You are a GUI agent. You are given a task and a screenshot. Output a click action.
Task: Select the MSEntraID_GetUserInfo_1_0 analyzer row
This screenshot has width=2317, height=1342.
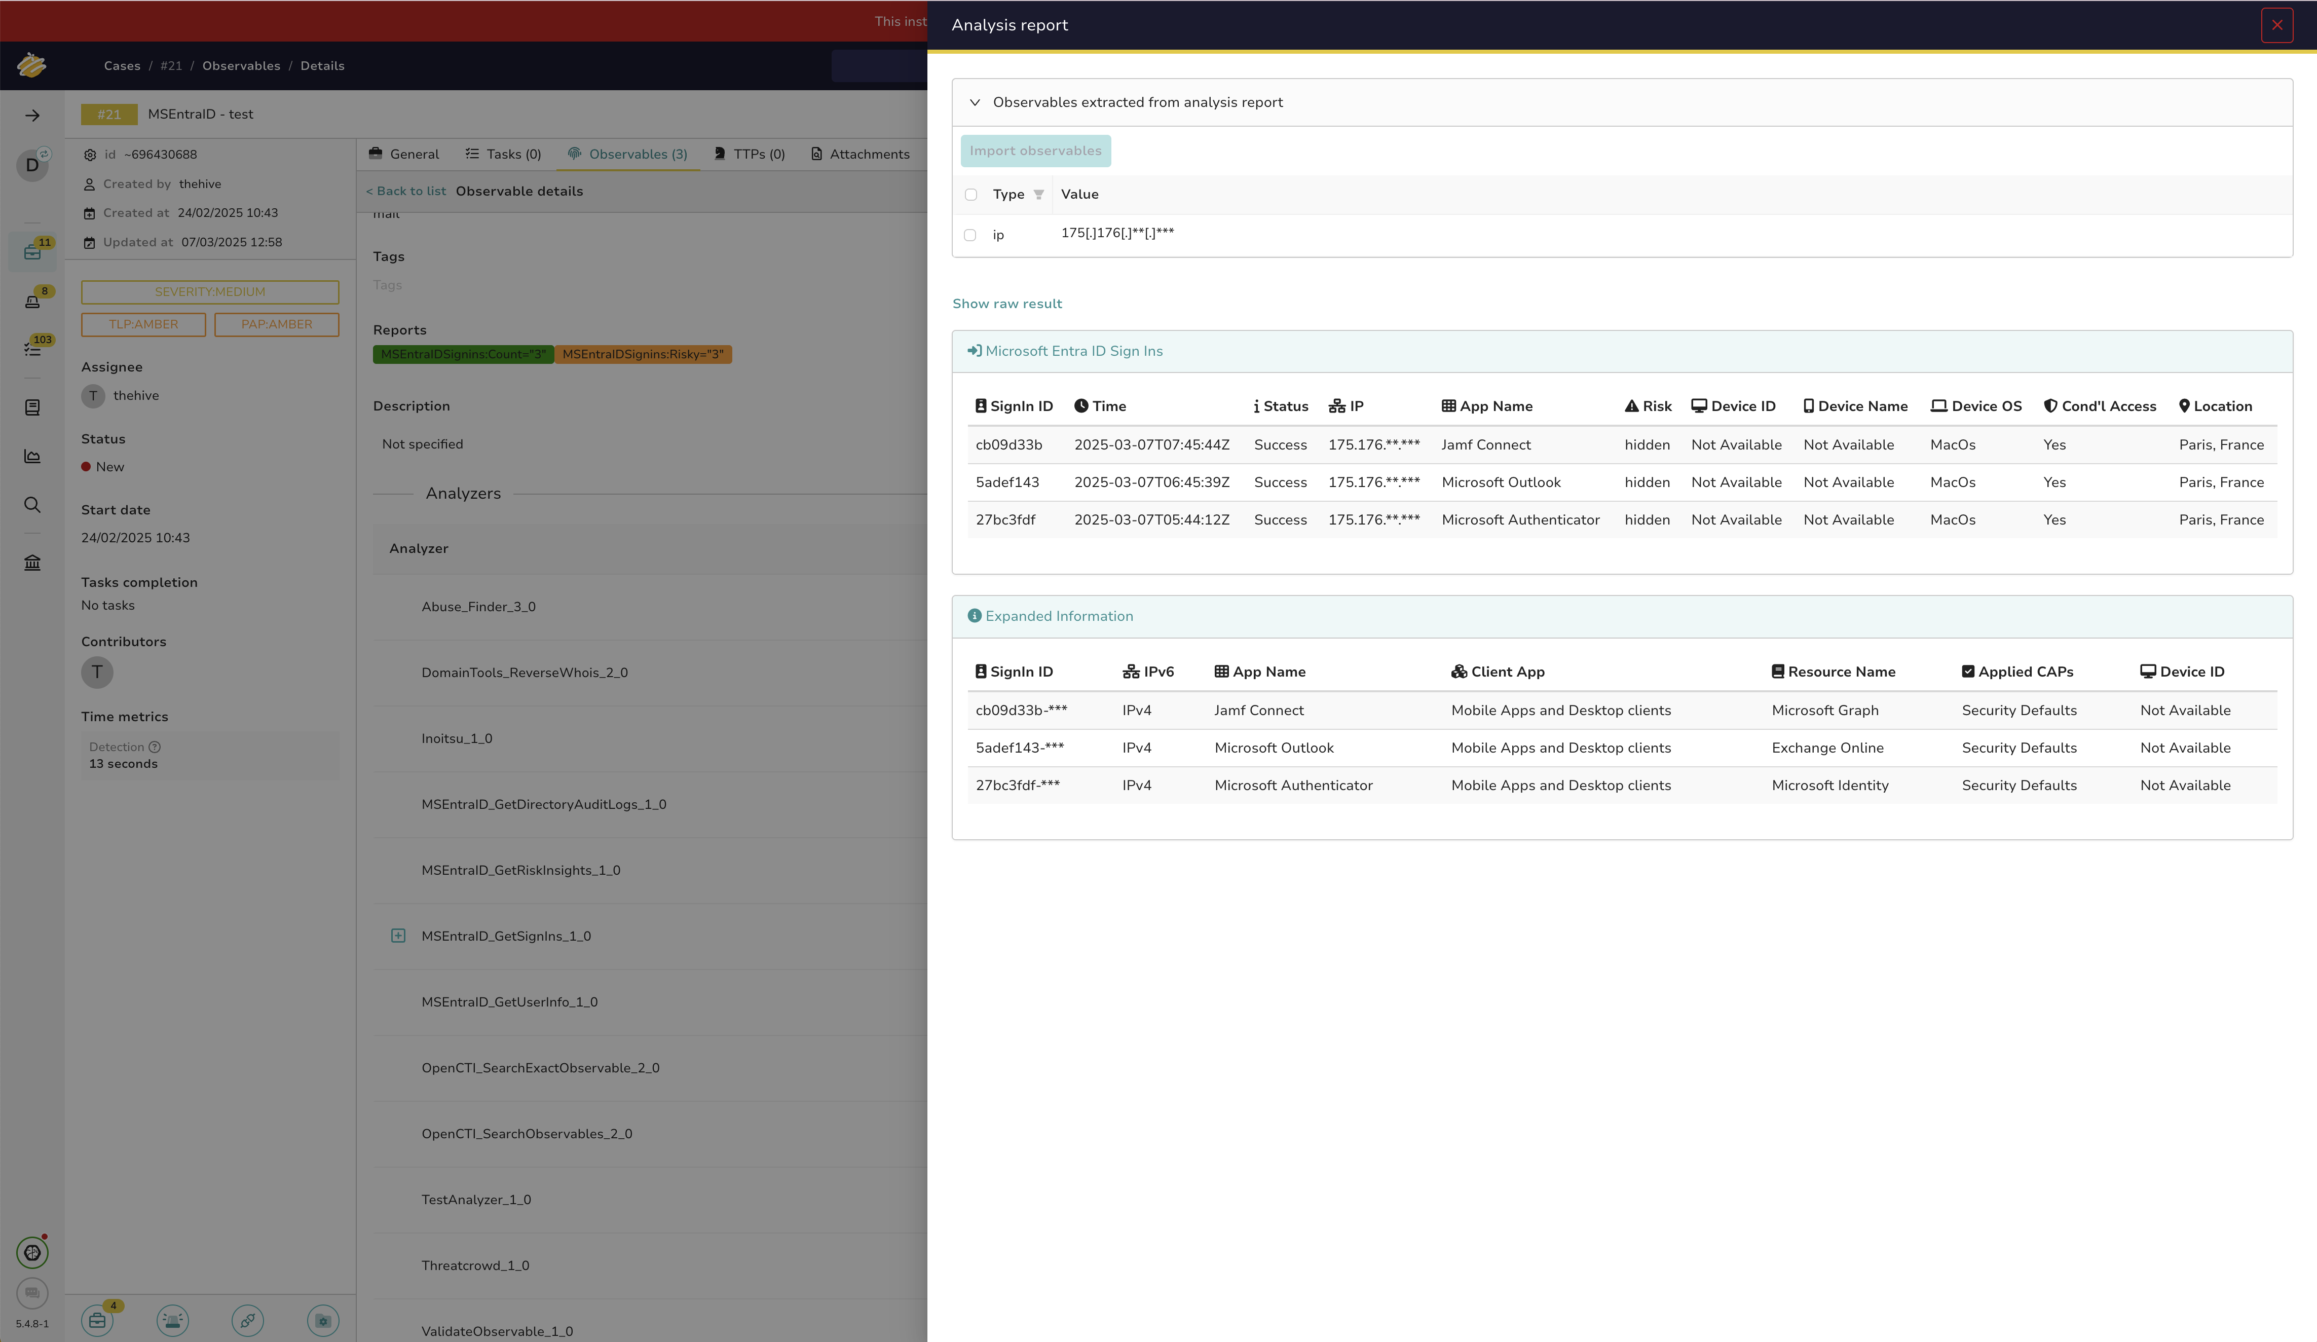pyautogui.click(x=649, y=1002)
